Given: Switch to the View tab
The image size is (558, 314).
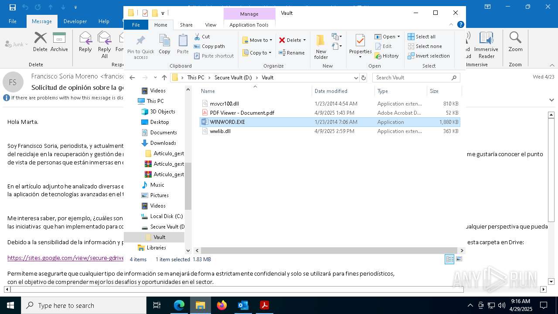Looking at the screenshot, I should coord(211,25).
